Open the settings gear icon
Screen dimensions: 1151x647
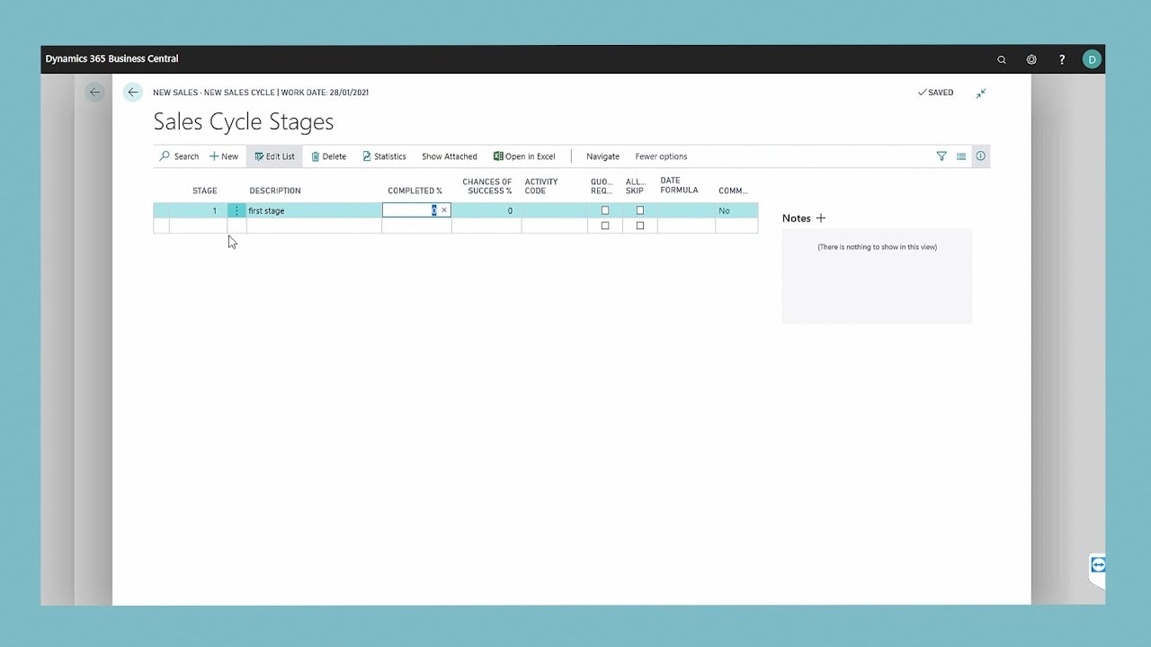(x=1031, y=59)
